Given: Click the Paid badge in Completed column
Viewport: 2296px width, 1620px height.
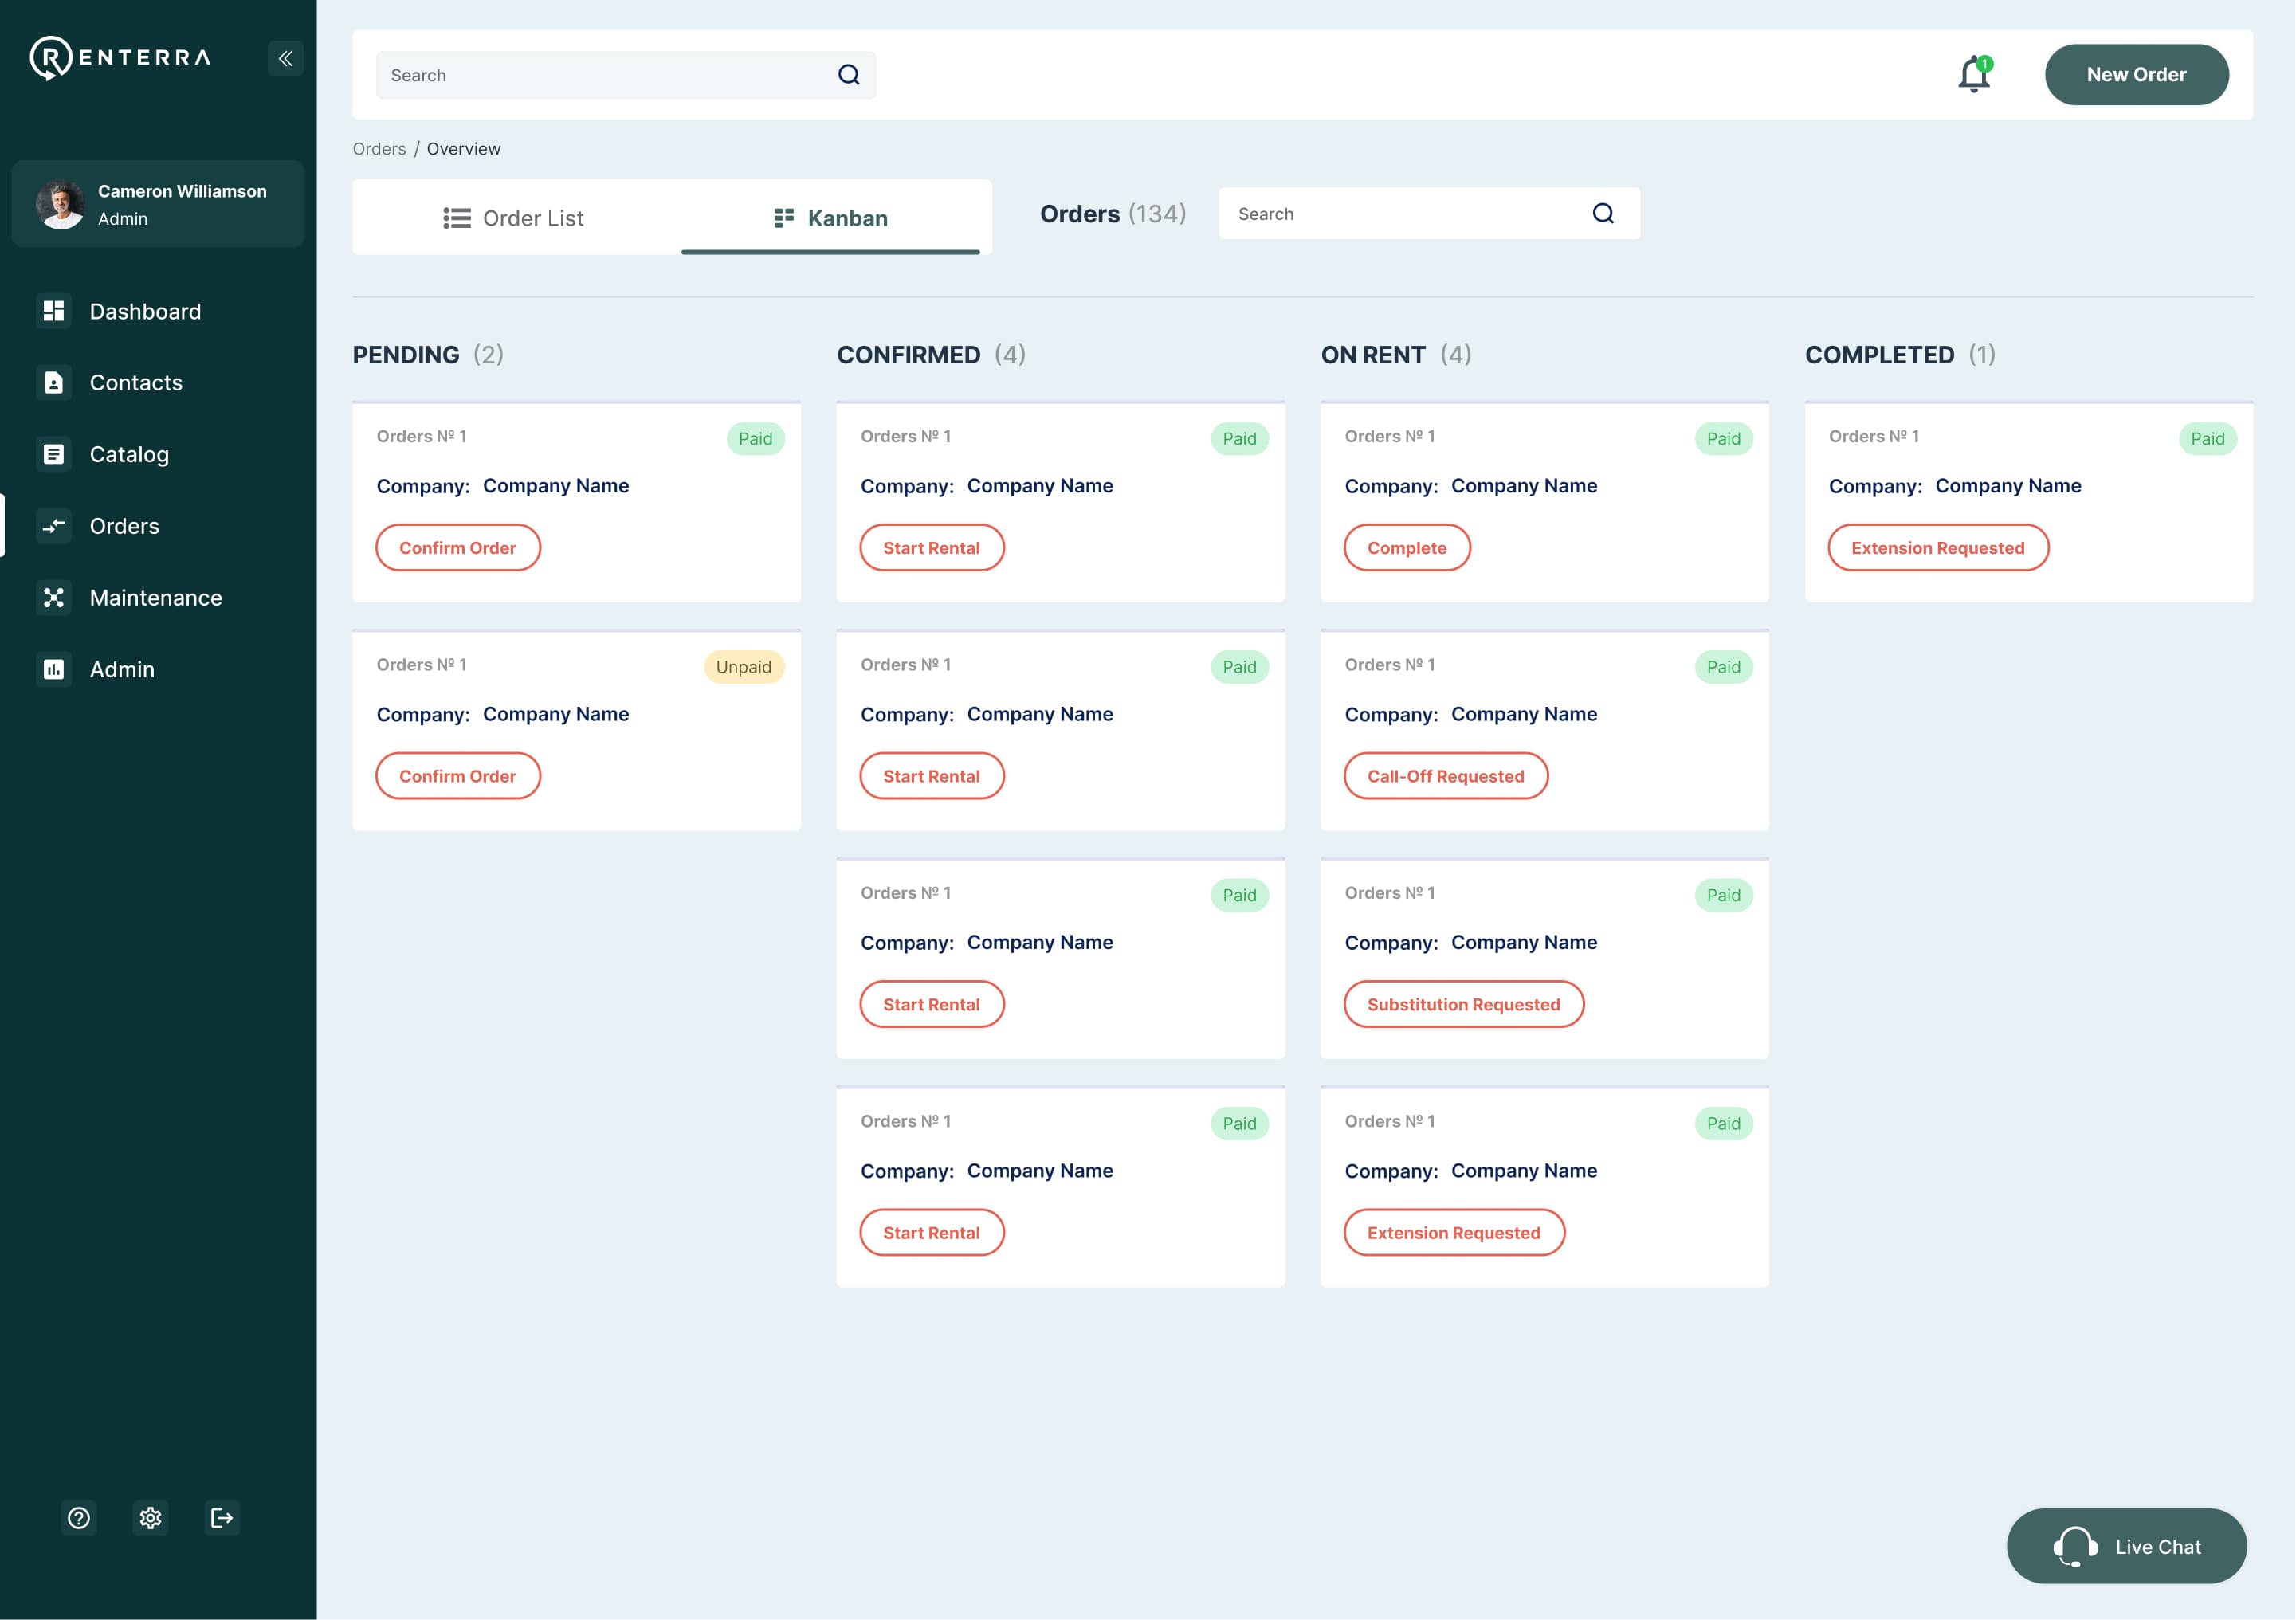Looking at the screenshot, I should 2208,439.
